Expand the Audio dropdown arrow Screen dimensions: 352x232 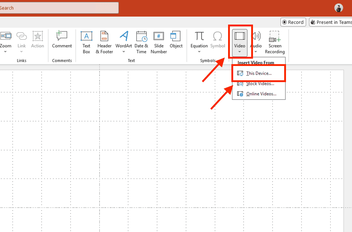pos(256,52)
